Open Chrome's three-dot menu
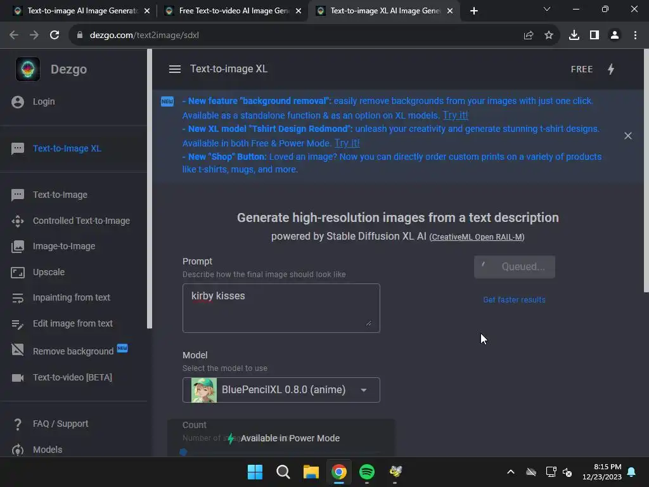The height and width of the screenshot is (487, 649). point(635,36)
